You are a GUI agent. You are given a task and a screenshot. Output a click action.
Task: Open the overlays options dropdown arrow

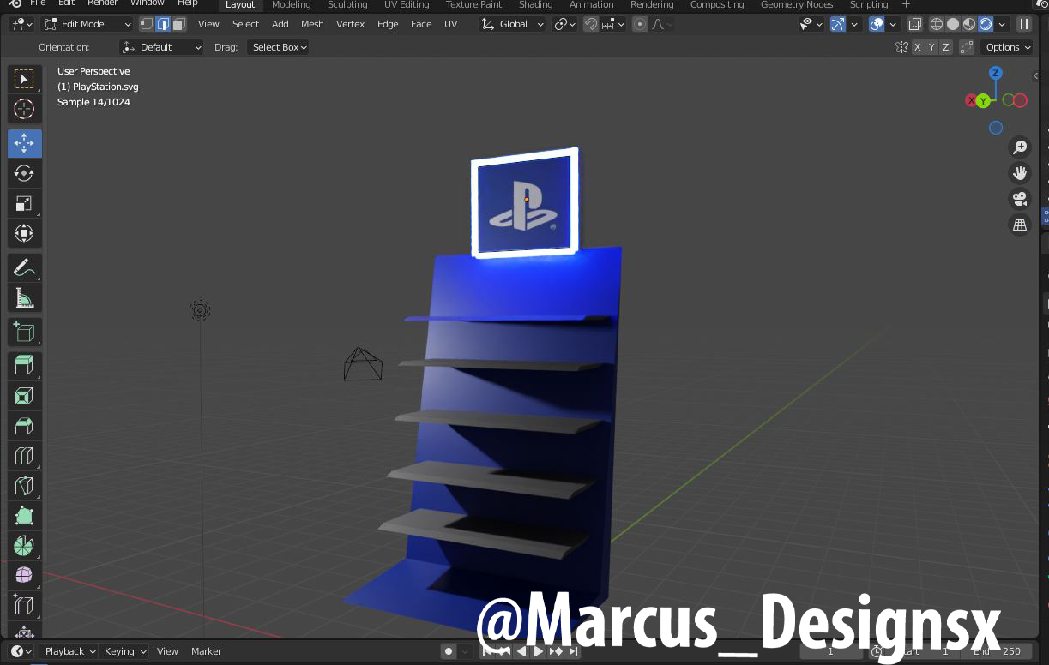click(x=893, y=24)
